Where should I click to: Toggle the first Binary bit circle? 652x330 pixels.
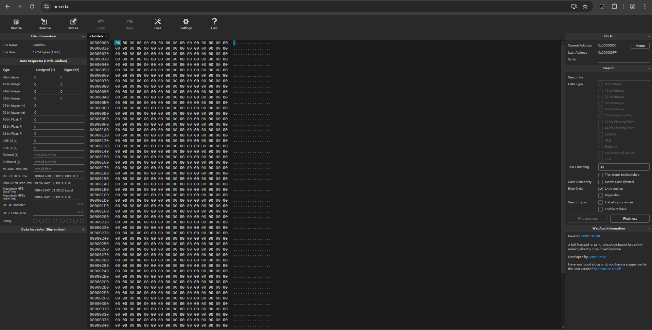point(35,221)
